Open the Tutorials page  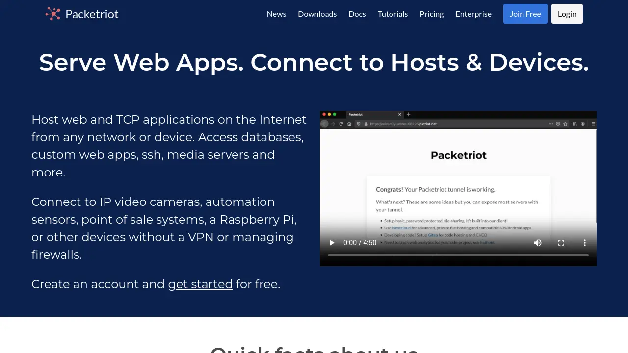(x=392, y=14)
